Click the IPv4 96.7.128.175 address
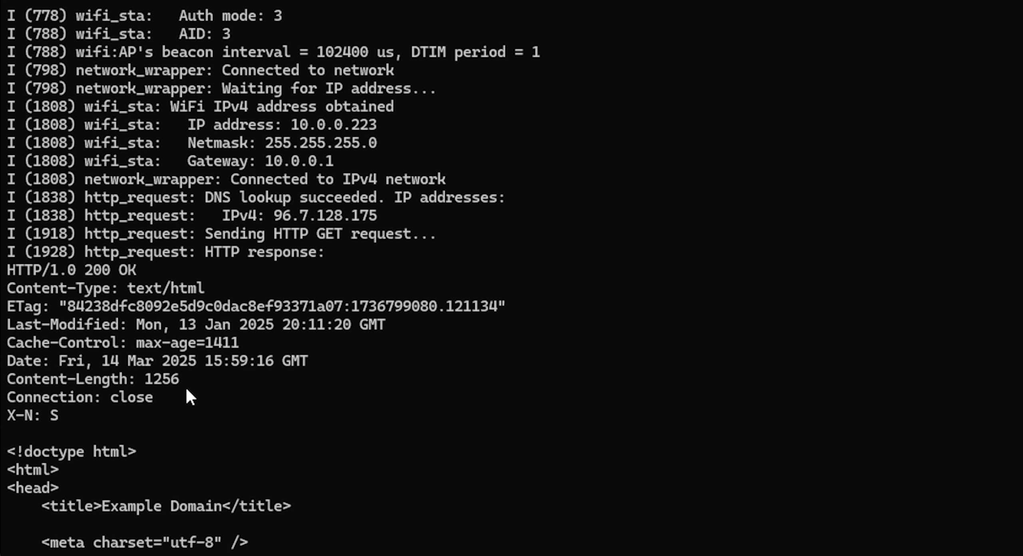 tap(325, 215)
